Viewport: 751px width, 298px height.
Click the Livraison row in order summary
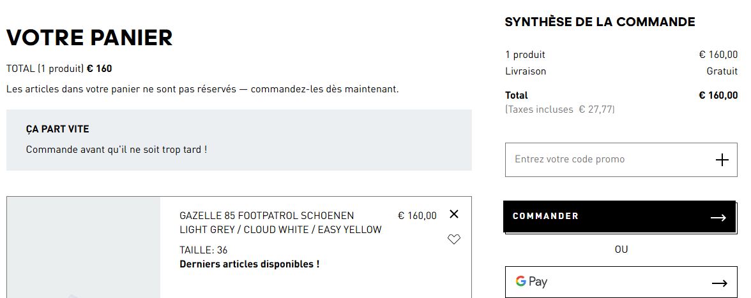tap(526, 71)
